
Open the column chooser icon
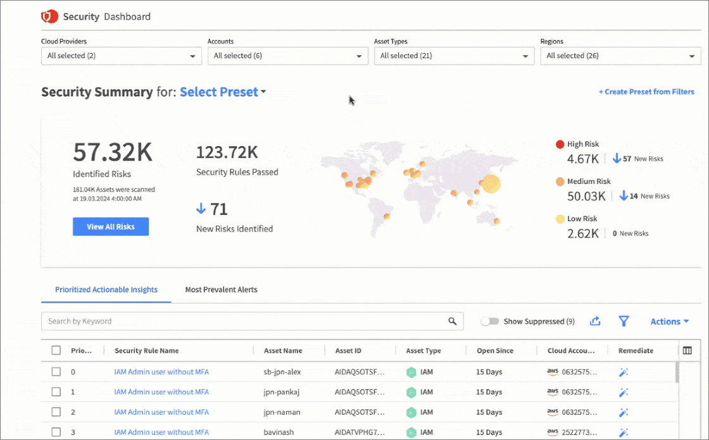point(687,351)
